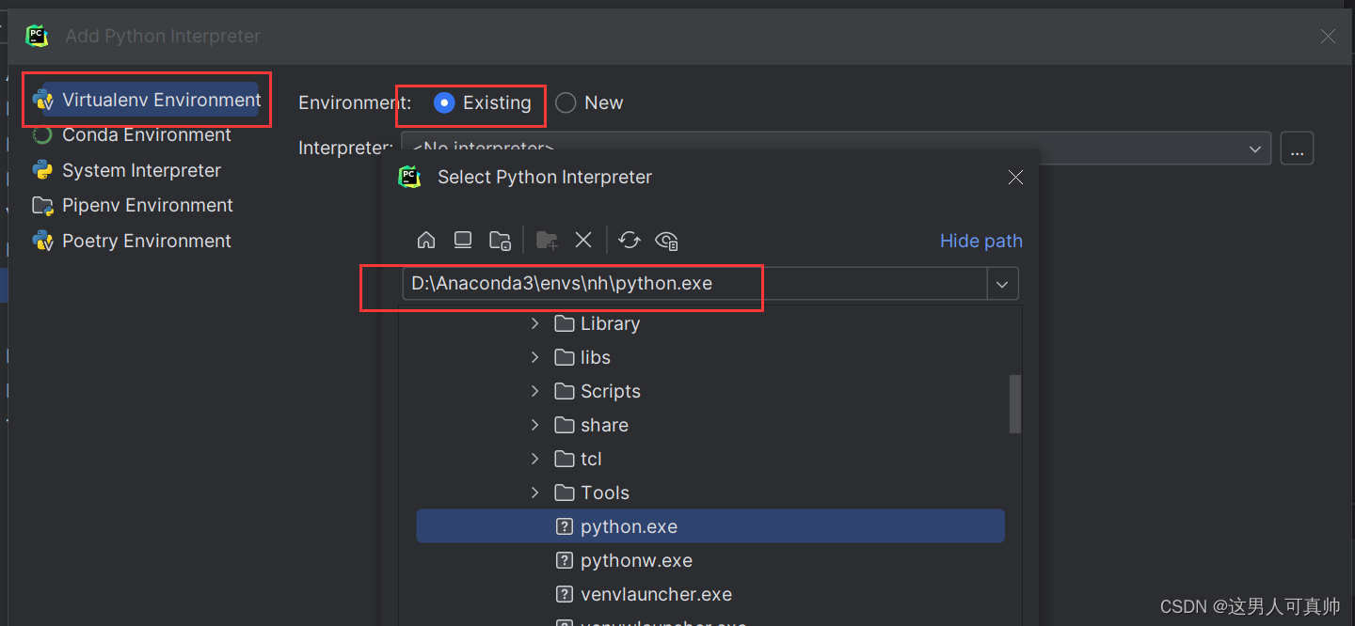
Task: Go to project directory icon
Action: click(x=501, y=241)
